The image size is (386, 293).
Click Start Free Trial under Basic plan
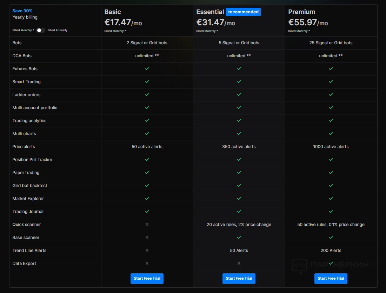(x=147, y=278)
